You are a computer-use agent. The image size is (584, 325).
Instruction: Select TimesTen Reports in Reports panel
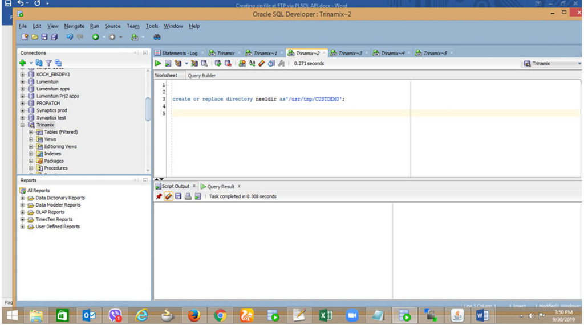54,219
